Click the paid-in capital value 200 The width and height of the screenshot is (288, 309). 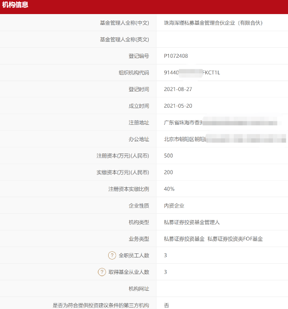(168, 172)
